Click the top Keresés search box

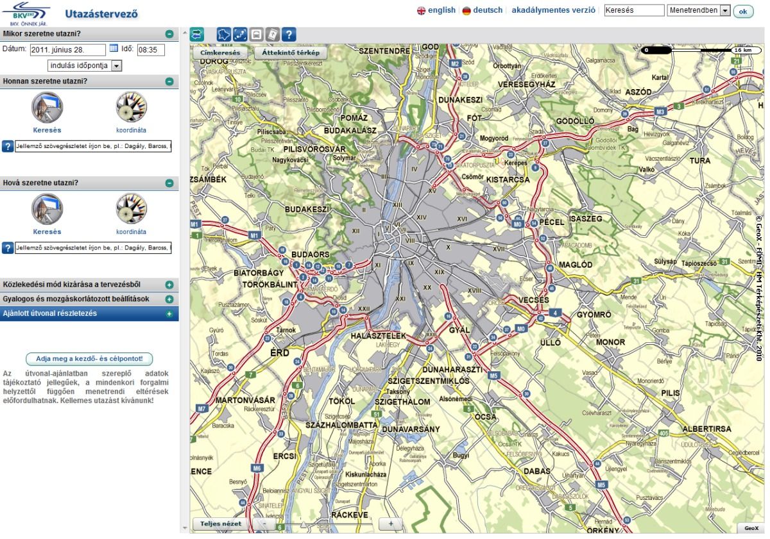pos(634,11)
